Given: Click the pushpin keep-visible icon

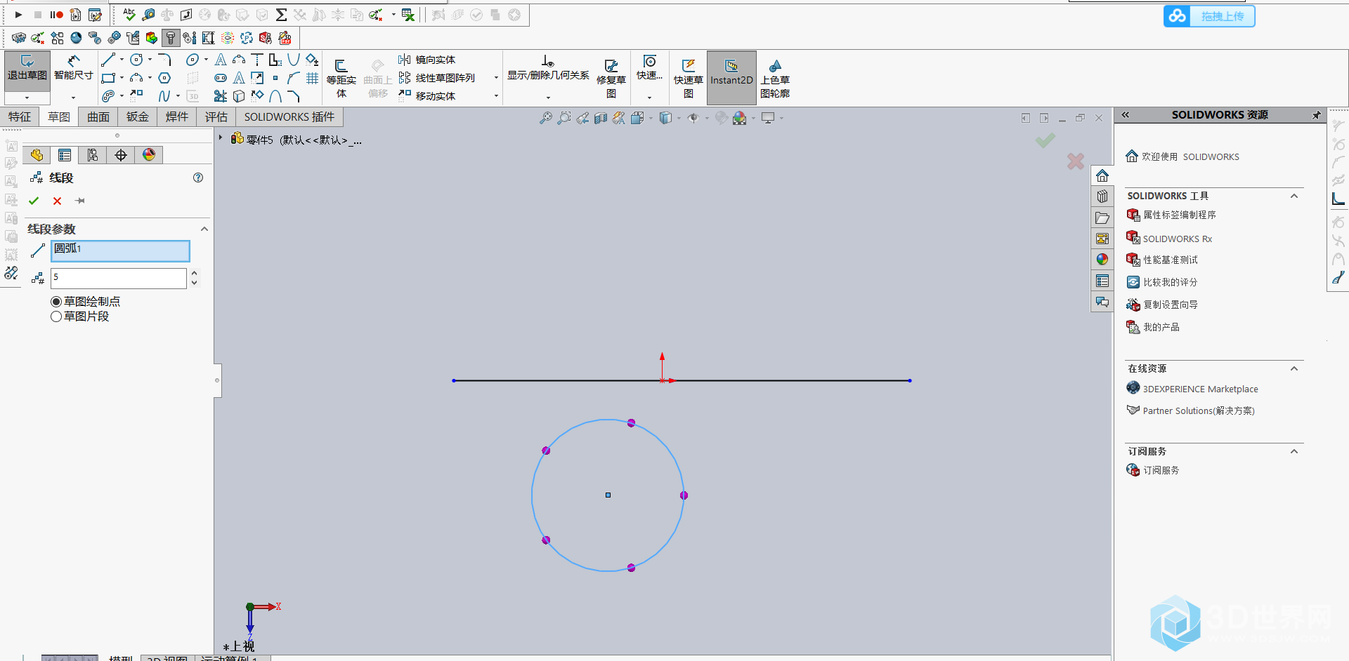Looking at the screenshot, I should click(x=80, y=201).
